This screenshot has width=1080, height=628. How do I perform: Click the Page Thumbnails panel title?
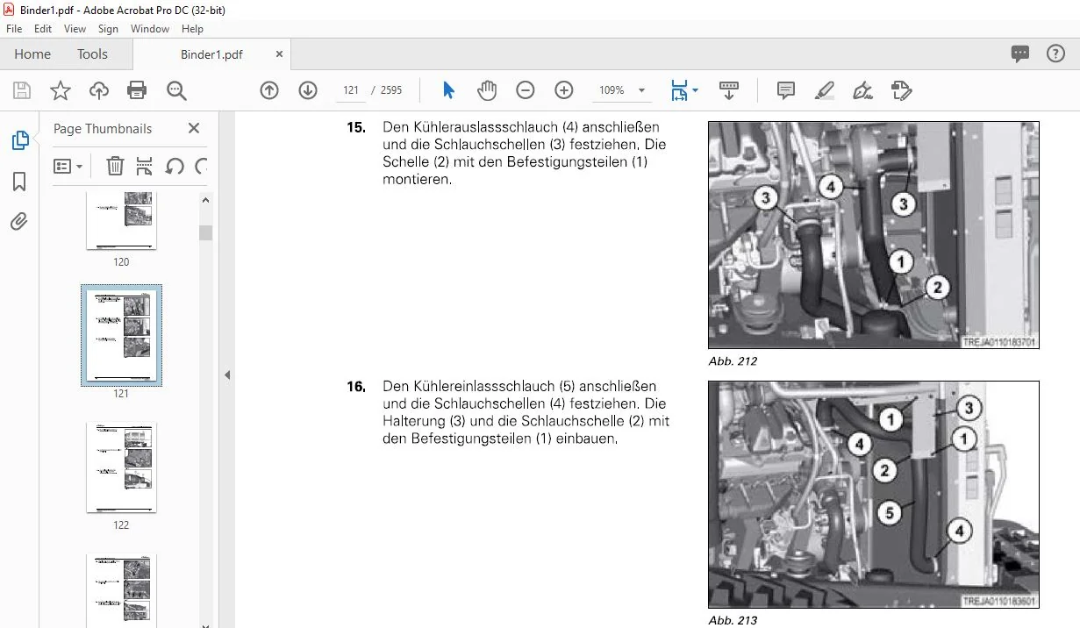pos(103,128)
